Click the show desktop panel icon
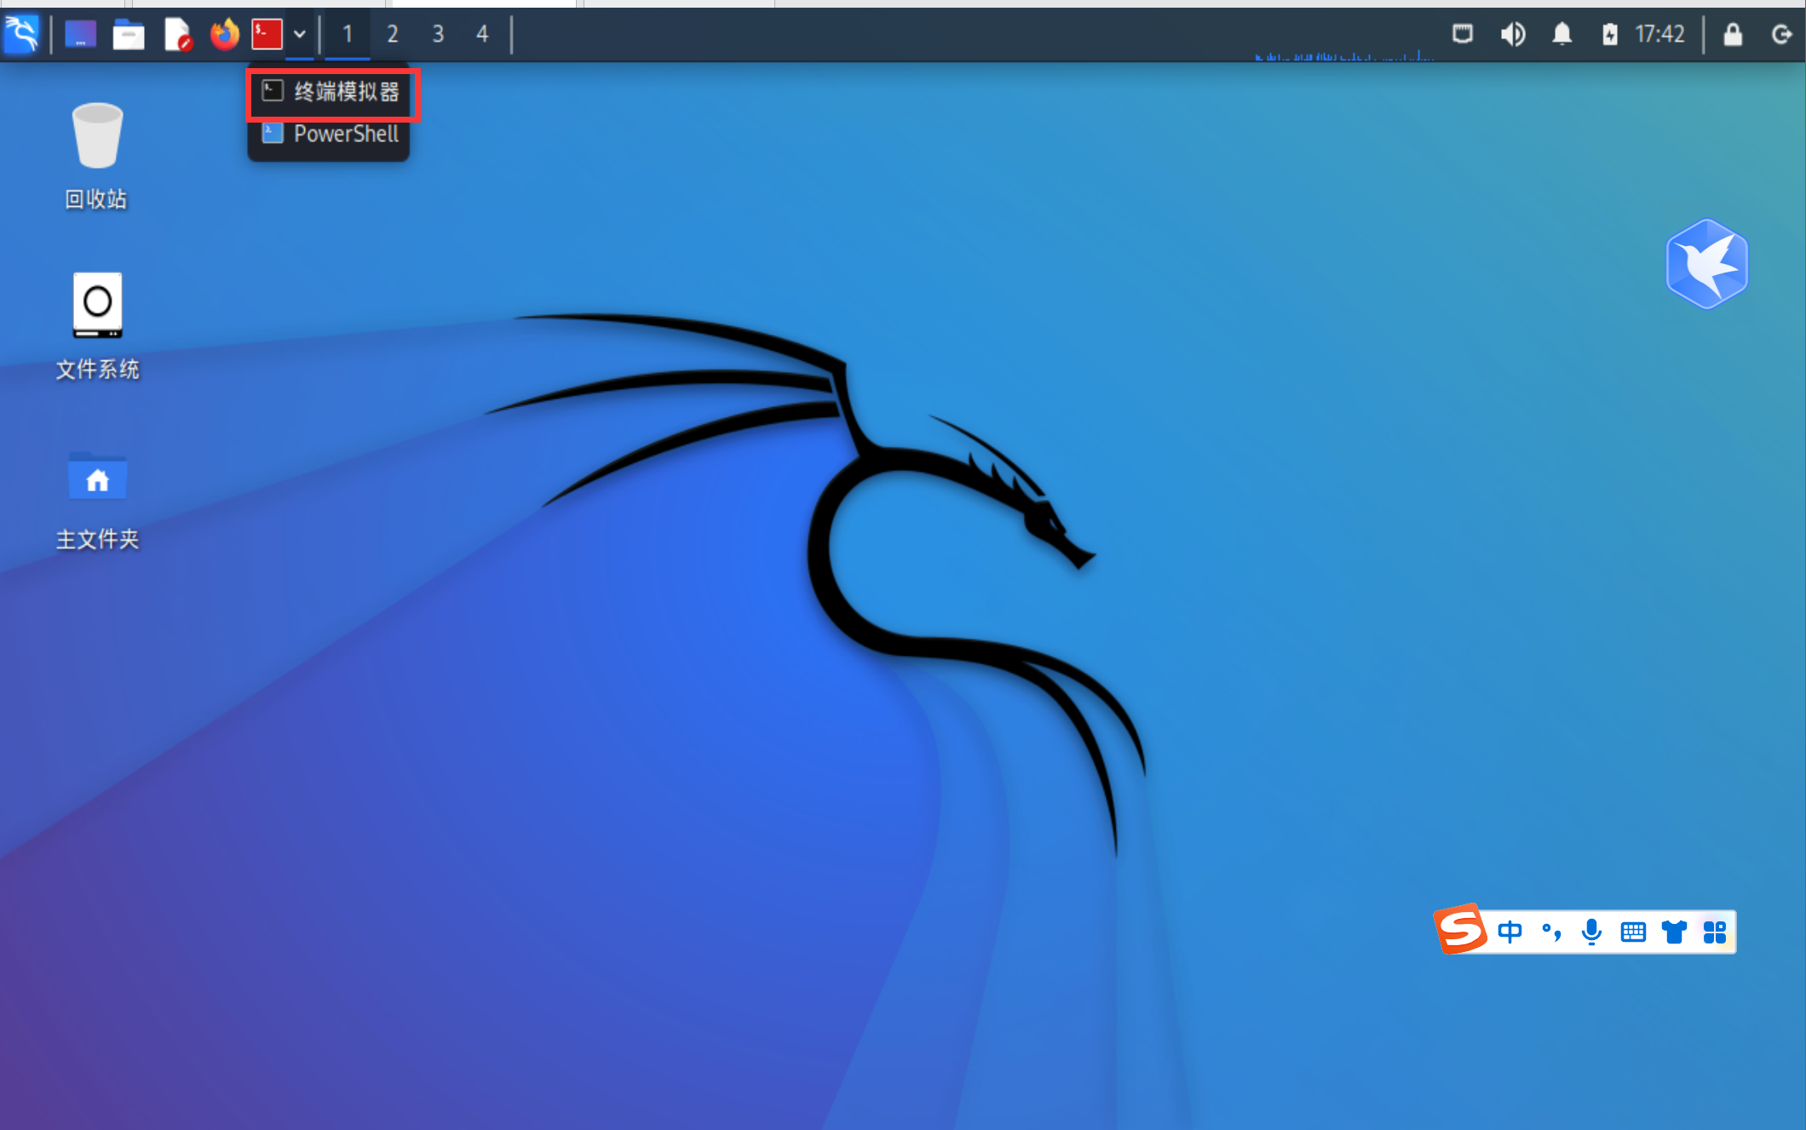The image size is (1806, 1130). click(80, 34)
